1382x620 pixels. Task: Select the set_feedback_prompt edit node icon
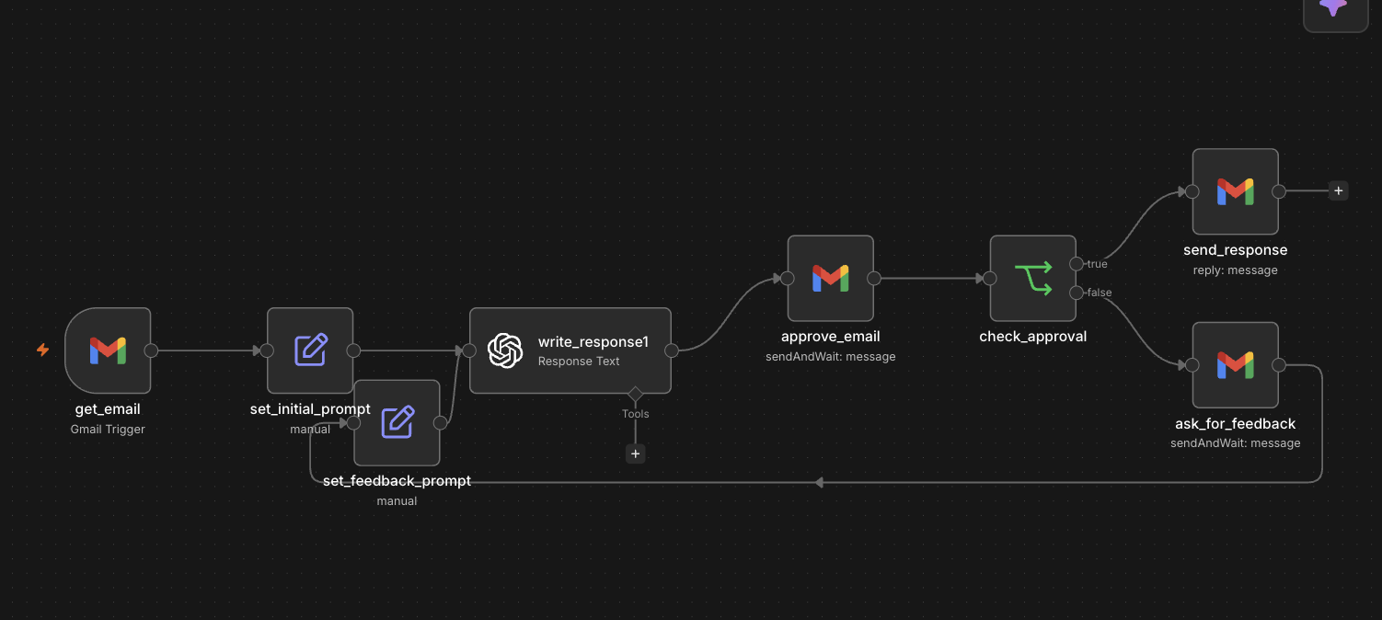(x=397, y=422)
